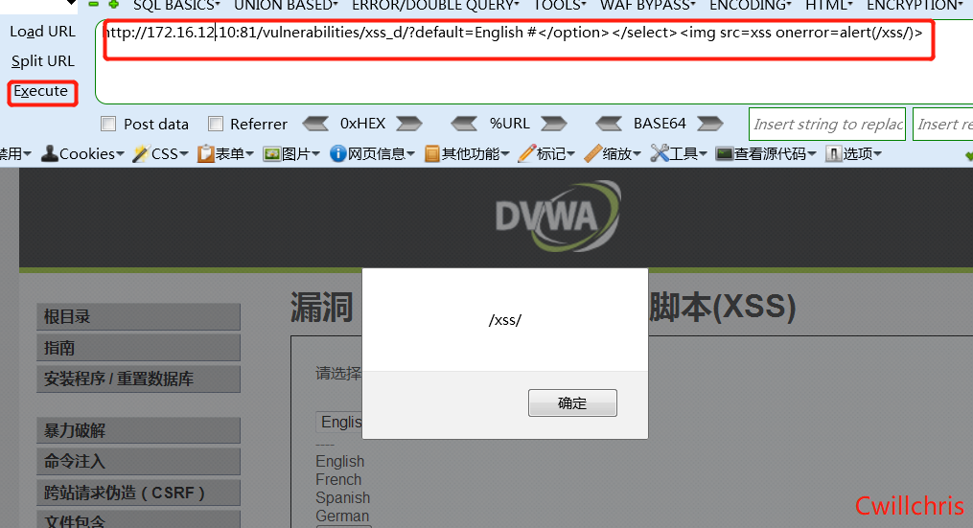Screen dimensions: 973x528
Task: Open the ENCODING menu
Action: pos(751,5)
